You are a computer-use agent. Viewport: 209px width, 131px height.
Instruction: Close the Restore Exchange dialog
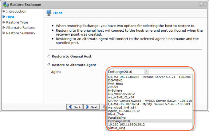pyautogui.click(x=205, y=4)
